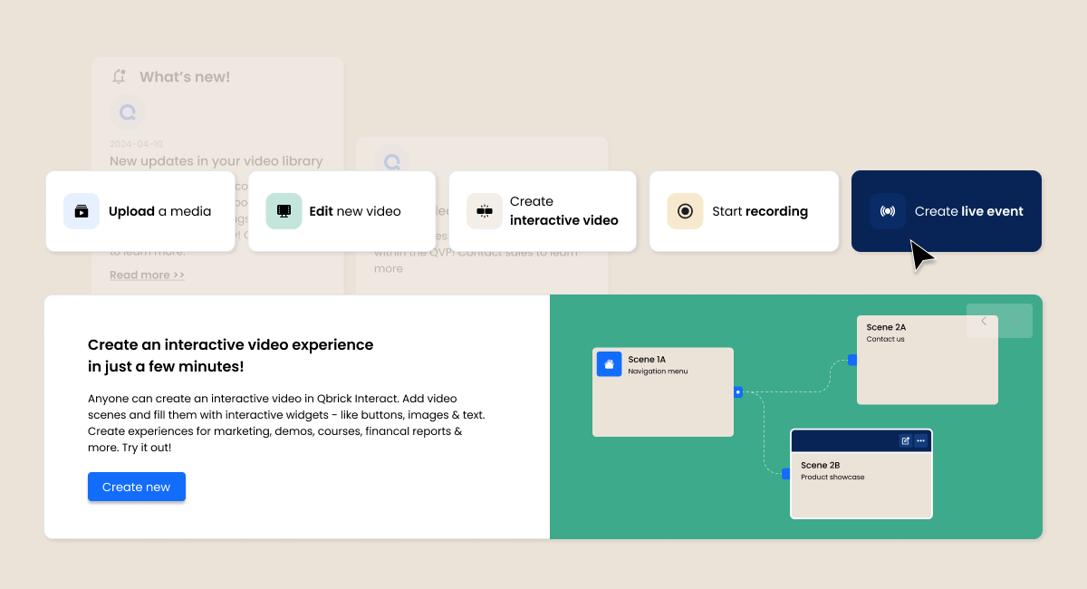Click the right chevron in the scene navigator
1087x589 pixels.
(x=1015, y=321)
